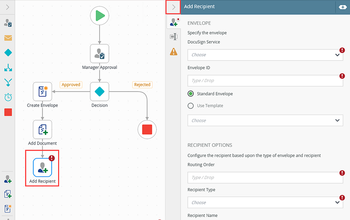Open the Recipient Type dropdown
Image resolution: width=350 pixels, height=220 pixels.
pyautogui.click(x=266, y=203)
